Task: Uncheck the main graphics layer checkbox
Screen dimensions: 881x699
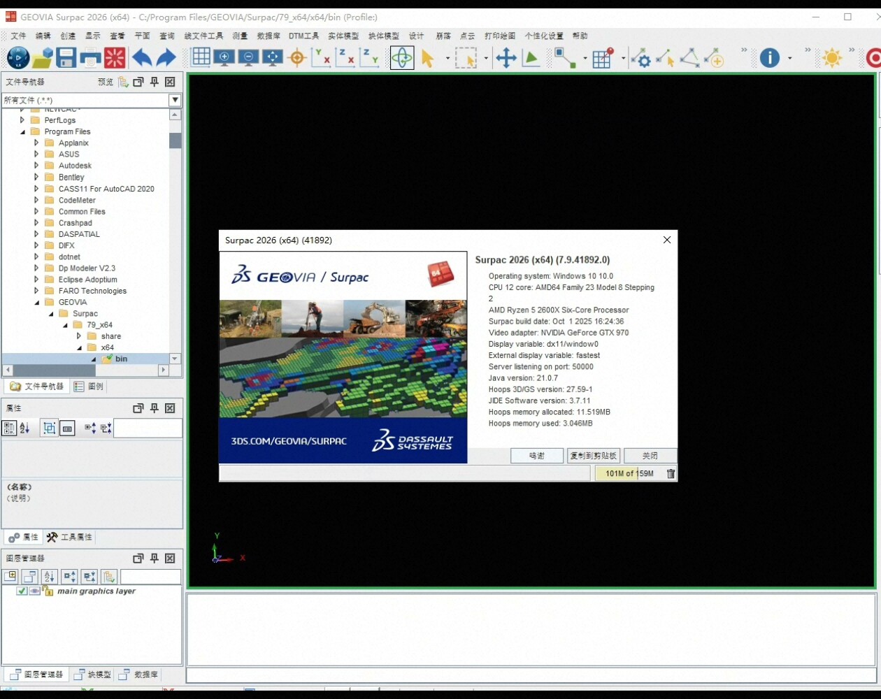Action: point(22,591)
